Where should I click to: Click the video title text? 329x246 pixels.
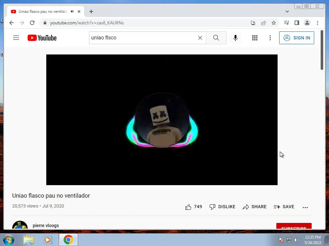coord(51,196)
